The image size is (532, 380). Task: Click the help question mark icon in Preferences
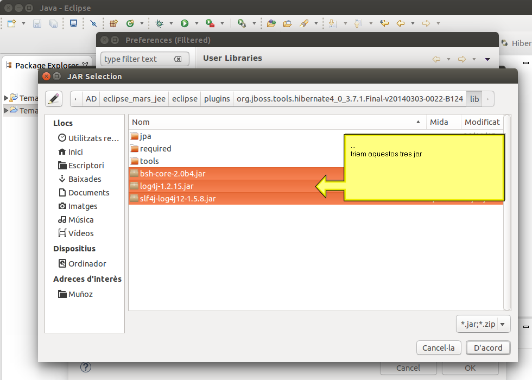coord(86,367)
